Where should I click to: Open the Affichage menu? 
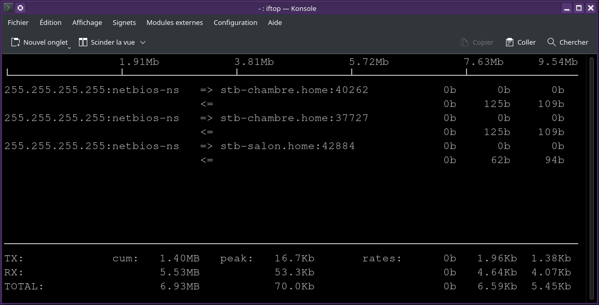tap(87, 22)
